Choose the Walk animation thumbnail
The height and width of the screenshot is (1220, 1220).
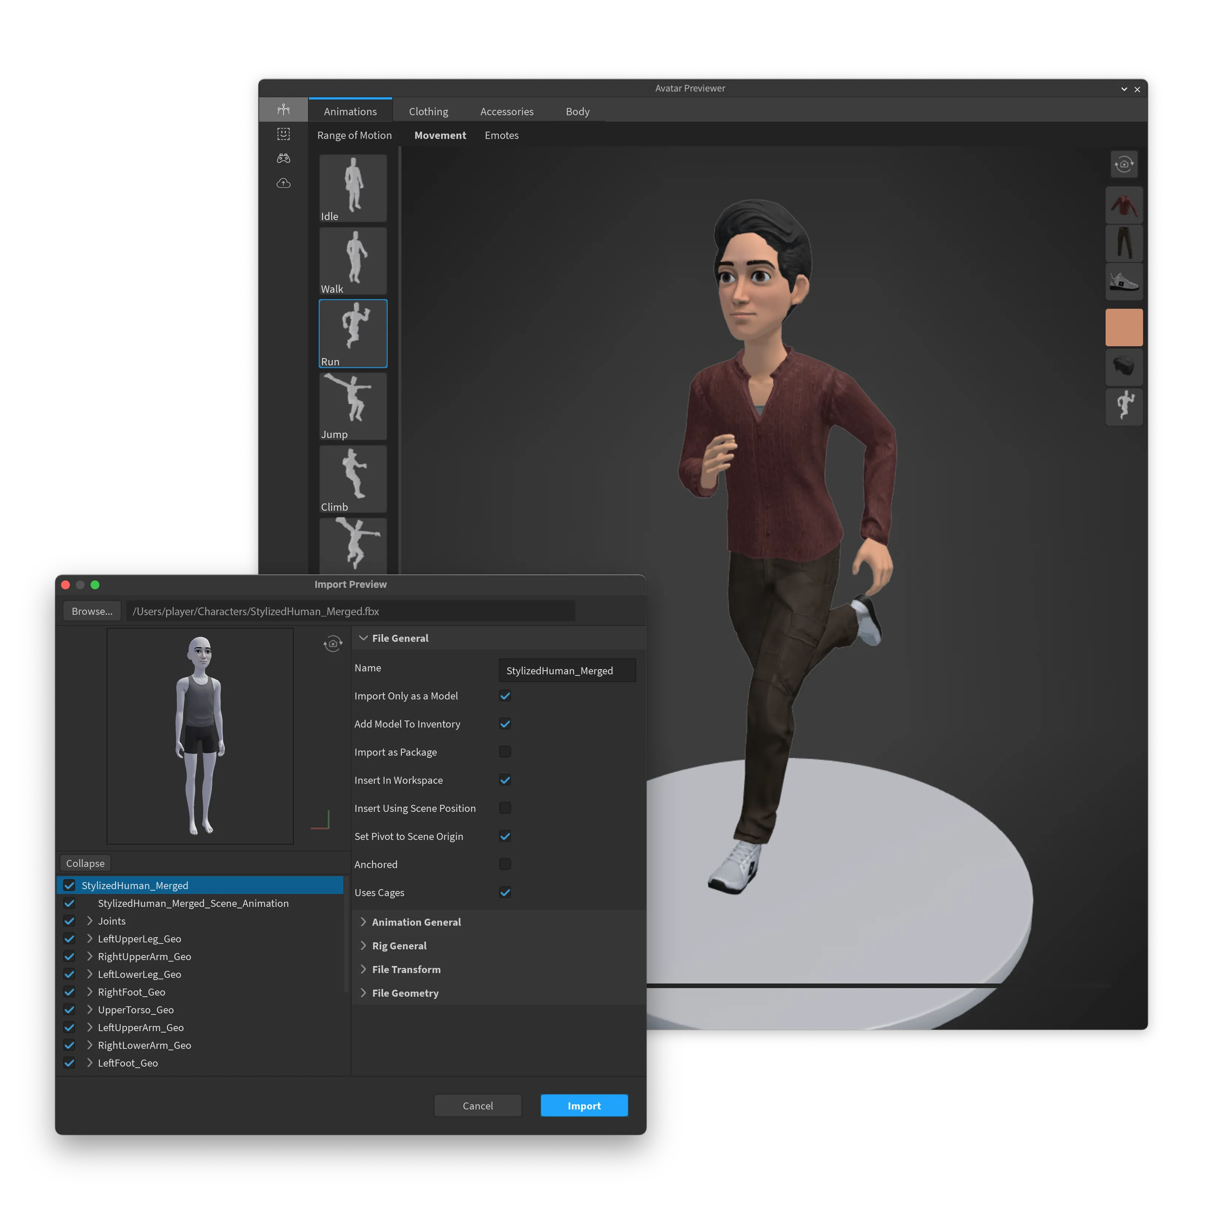(x=353, y=261)
